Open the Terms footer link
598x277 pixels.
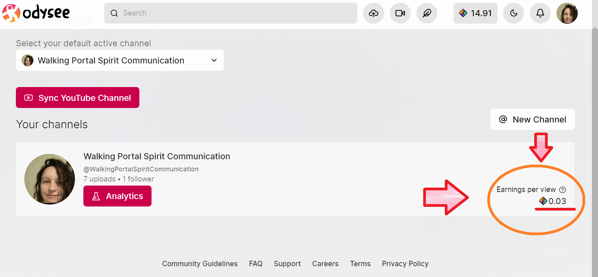click(360, 264)
